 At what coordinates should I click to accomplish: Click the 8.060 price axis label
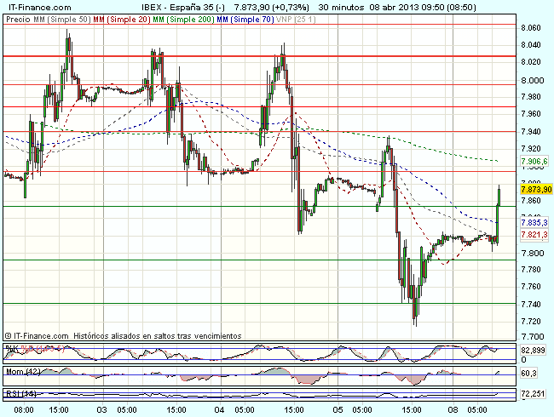click(x=530, y=28)
